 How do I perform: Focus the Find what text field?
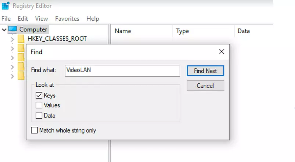point(122,71)
